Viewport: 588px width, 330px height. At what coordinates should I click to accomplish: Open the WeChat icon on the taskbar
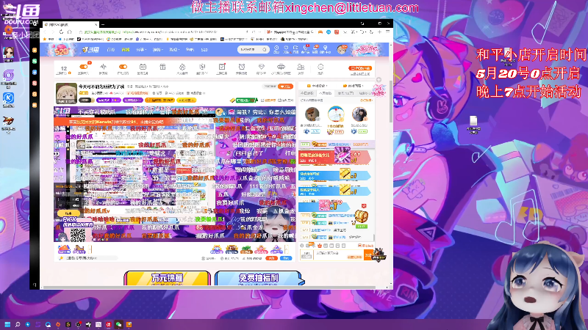118,324
